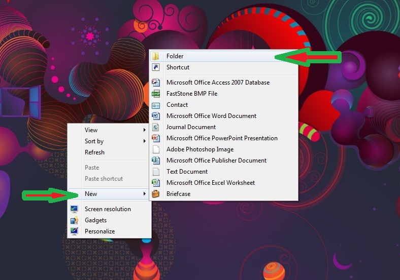400x280 pixels.
Task: Create Microsoft Office Access 2007 Database
Action: (x=223, y=83)
